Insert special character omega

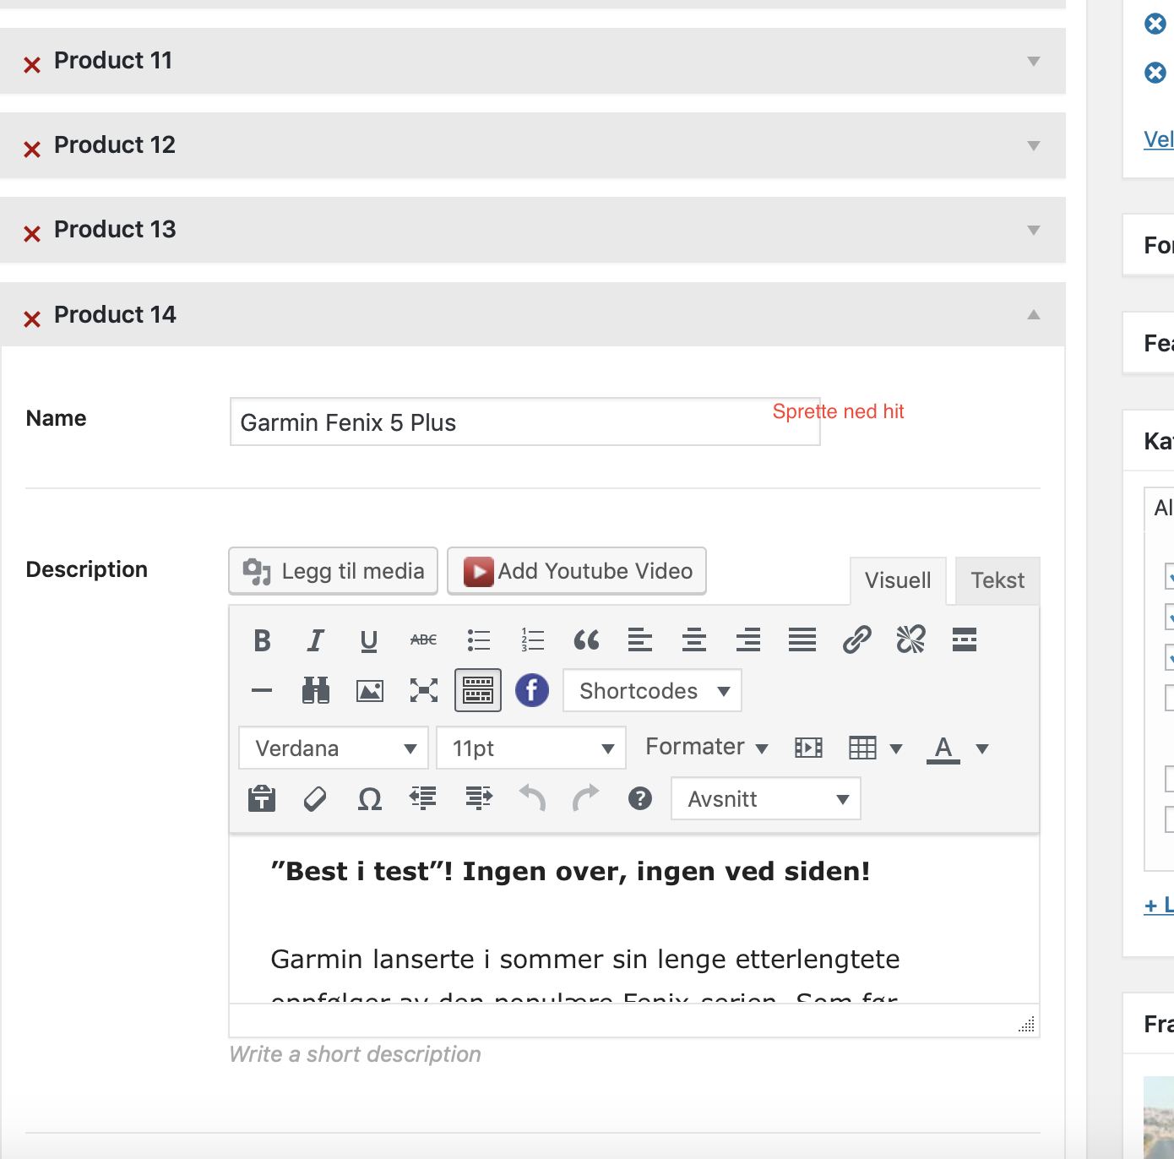pyautogui.click(x=369, y=798)
